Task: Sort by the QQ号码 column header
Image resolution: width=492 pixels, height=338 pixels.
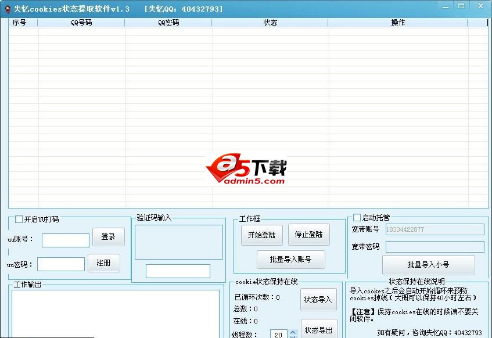Action: (x=81, y=23)
